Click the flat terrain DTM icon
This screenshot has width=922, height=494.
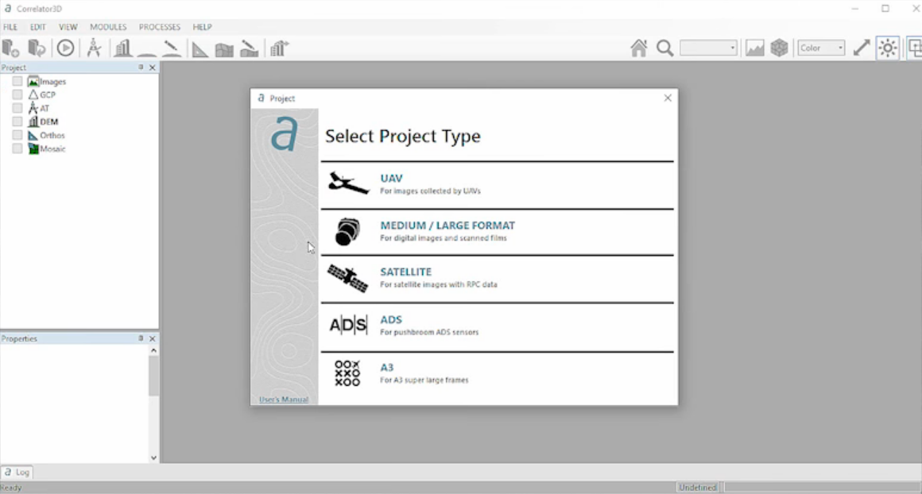(147, 54)
